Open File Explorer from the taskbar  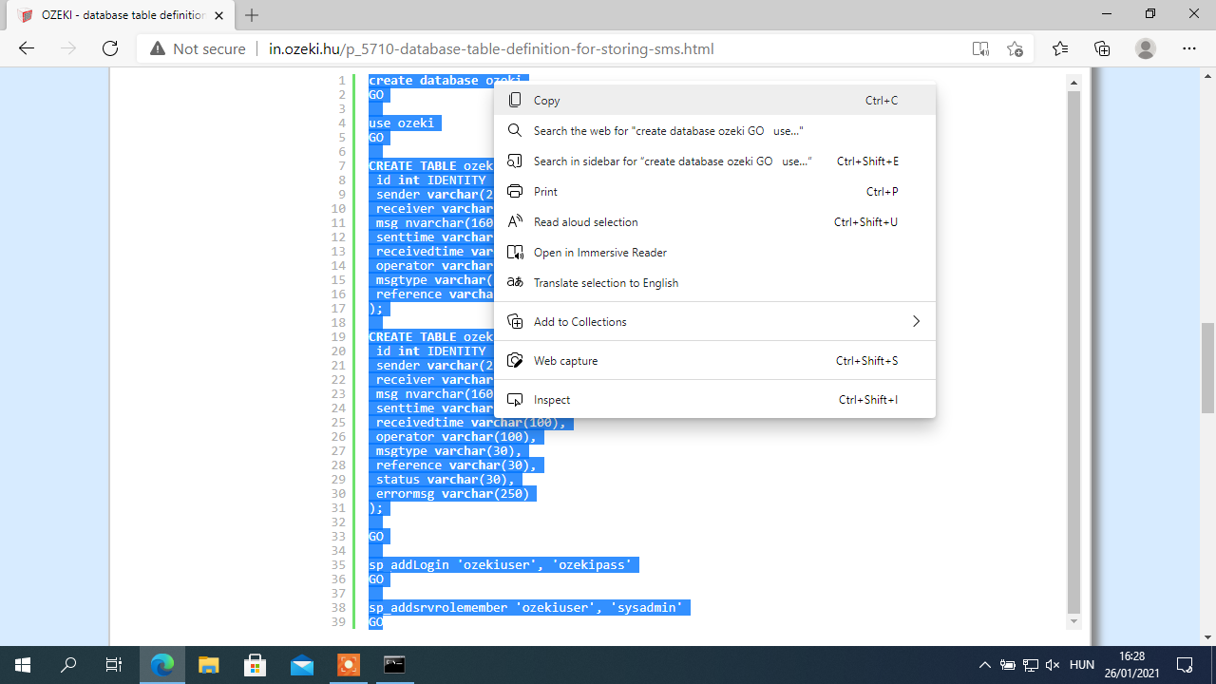208,665
